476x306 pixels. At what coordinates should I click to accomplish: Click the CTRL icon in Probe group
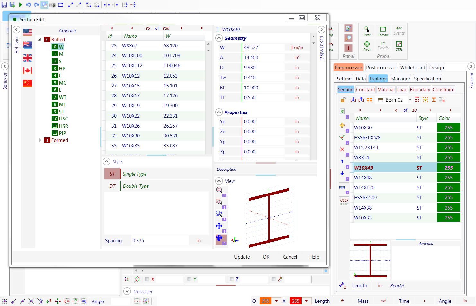pyautogui.click(x=399, y=46)
